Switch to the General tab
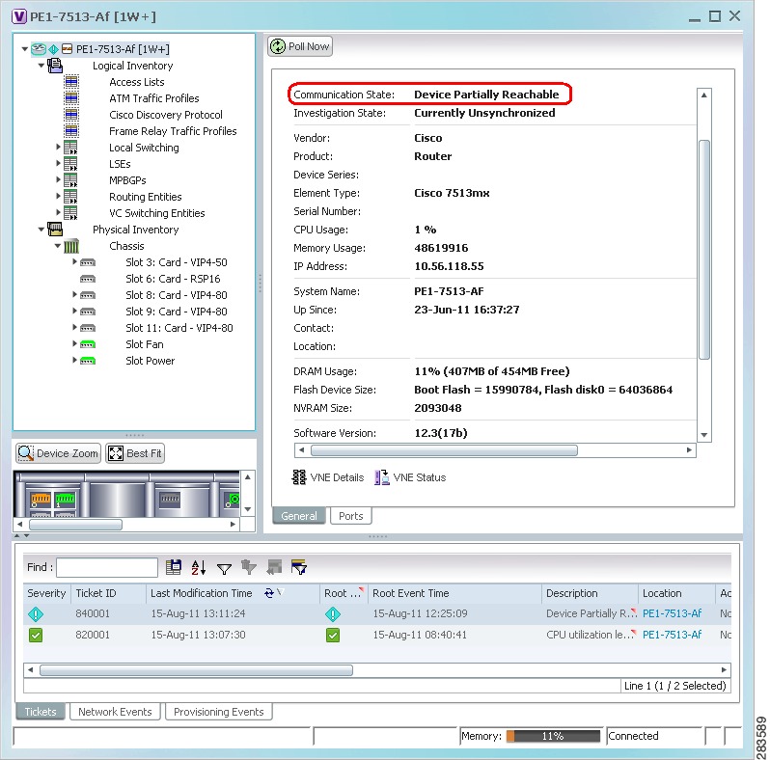Screen dimensions: 770x760 coord(299,516)
